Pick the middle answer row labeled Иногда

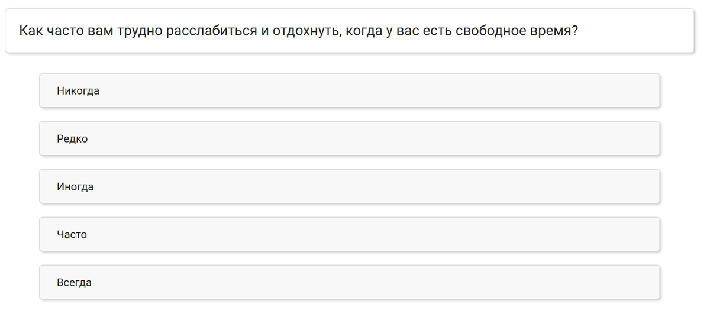349,186
